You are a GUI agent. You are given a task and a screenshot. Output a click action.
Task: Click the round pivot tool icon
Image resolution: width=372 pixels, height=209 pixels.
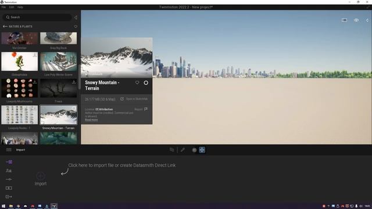(x=194, y=150)
